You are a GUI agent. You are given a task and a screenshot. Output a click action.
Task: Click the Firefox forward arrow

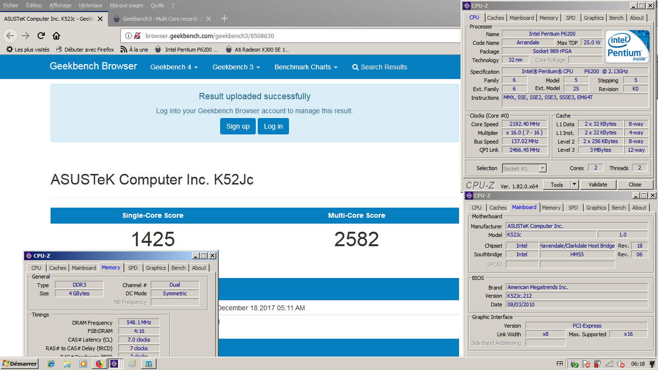click(x=26, y=36)
